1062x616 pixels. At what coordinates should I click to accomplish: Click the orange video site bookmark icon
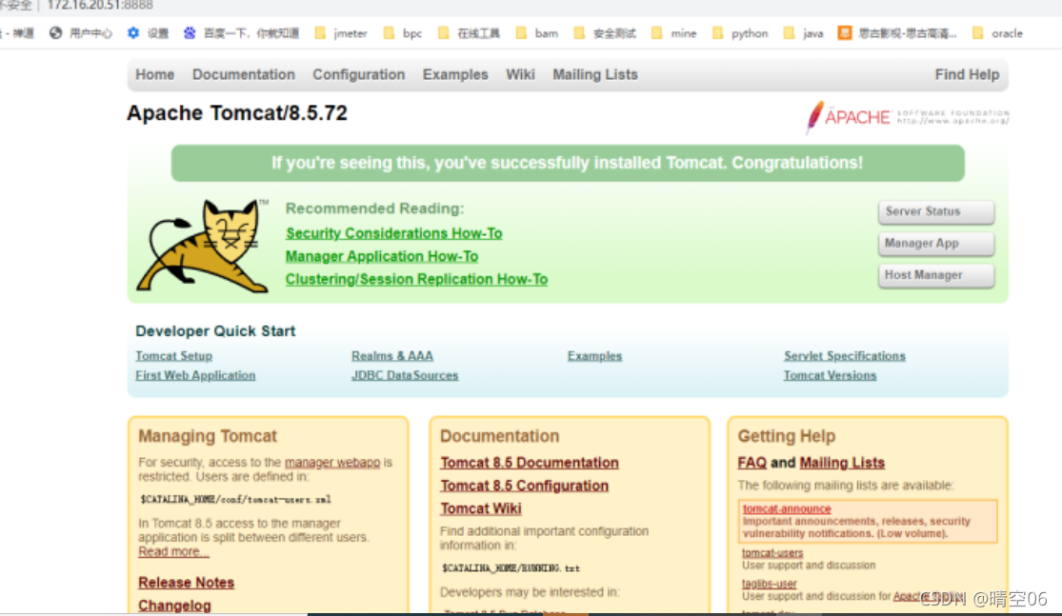845,33
